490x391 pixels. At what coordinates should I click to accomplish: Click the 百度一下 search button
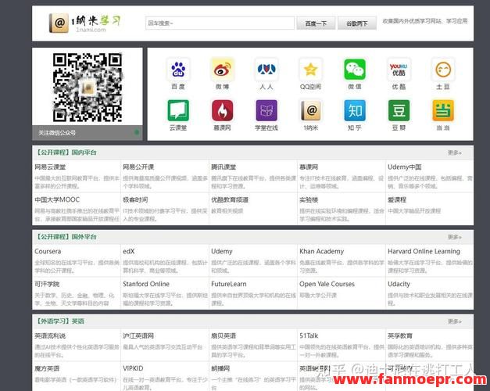click(x=316, y=23)
